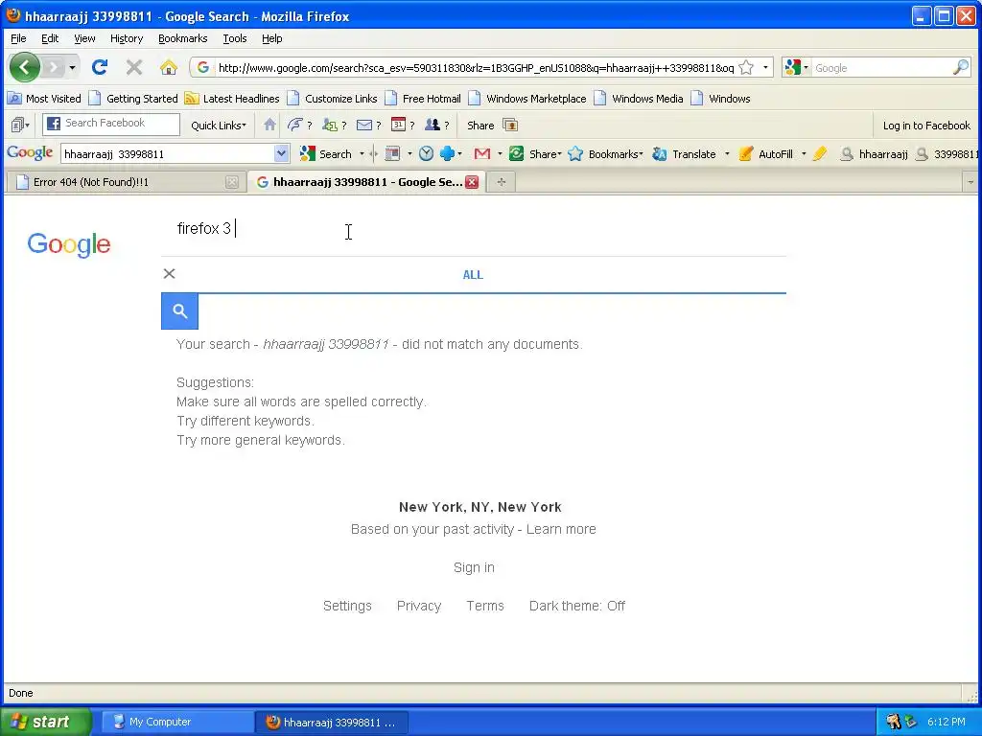The height and width of the screenshot is (736, 982).
Task: Click the blue plus gadget icon
Action: (x=447, y=154)
